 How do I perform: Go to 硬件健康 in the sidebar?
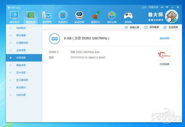(x=21, y=36)
